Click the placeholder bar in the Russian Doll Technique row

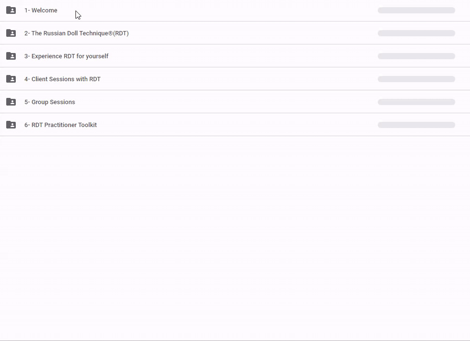(x=416, y=33)
